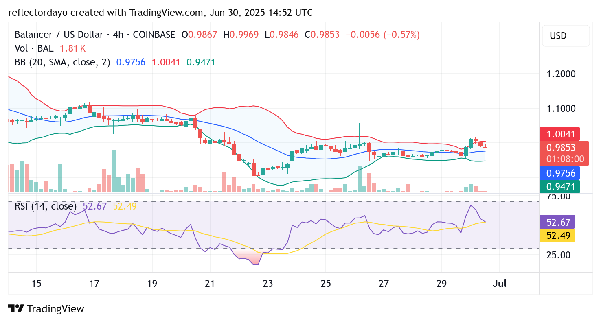Click the date label 25 on time axis
This screenshot has width=601, height=323.
pyautogui.click(x=326, y=284)
